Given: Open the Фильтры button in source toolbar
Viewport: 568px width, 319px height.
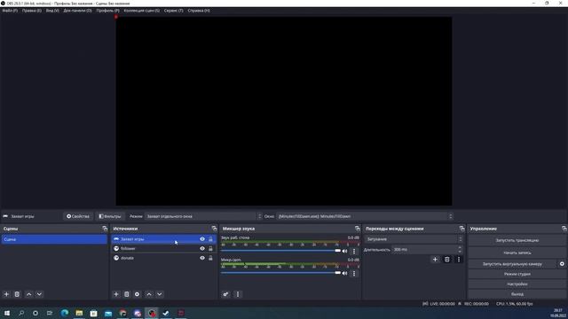Looking at the screenshot, I should click(110, 216).
